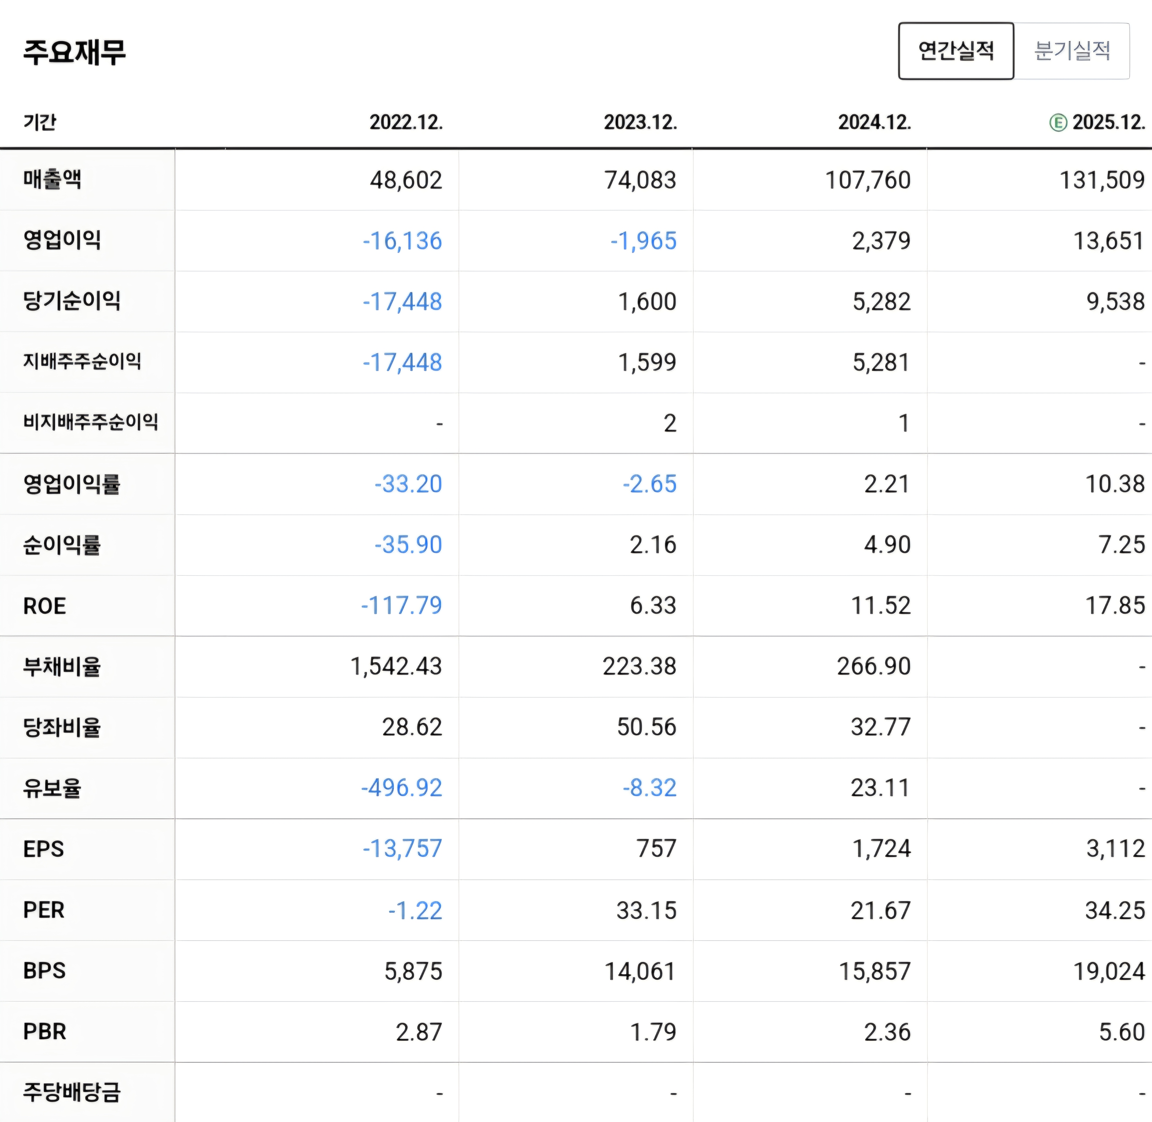Select the 영업이익 row label
This screenshot has height=1122, width=1152.
[62, 240]
